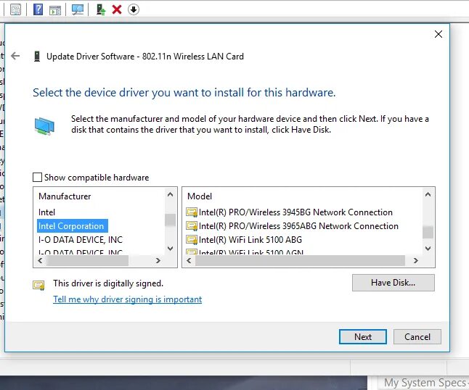Screen dimensions: 469x390
Task: Choose Intel(R) PRO/Wireless 3965ABG Network Connection
Action: [x=298, y=225]
